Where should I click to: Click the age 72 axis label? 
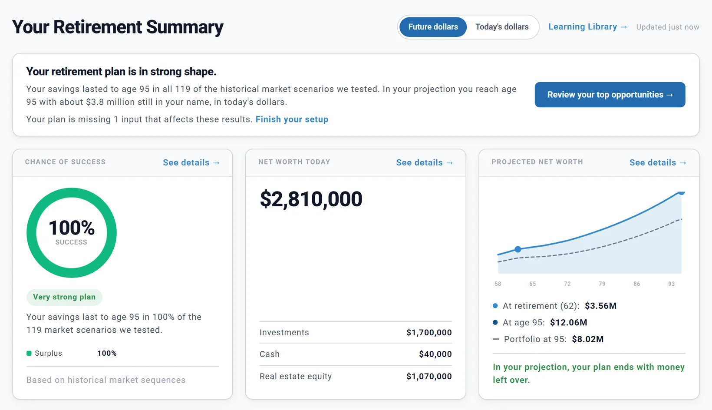(567, 284)
